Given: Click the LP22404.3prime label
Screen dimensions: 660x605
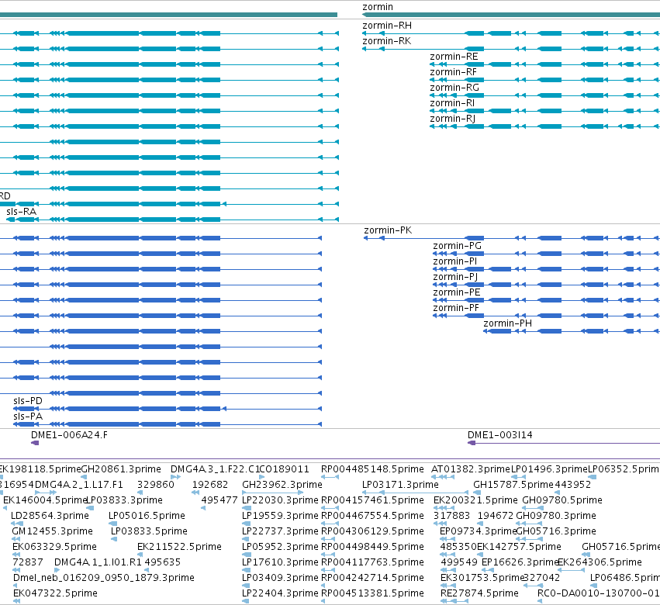Looking at the screenshot, I should point(280,593).
